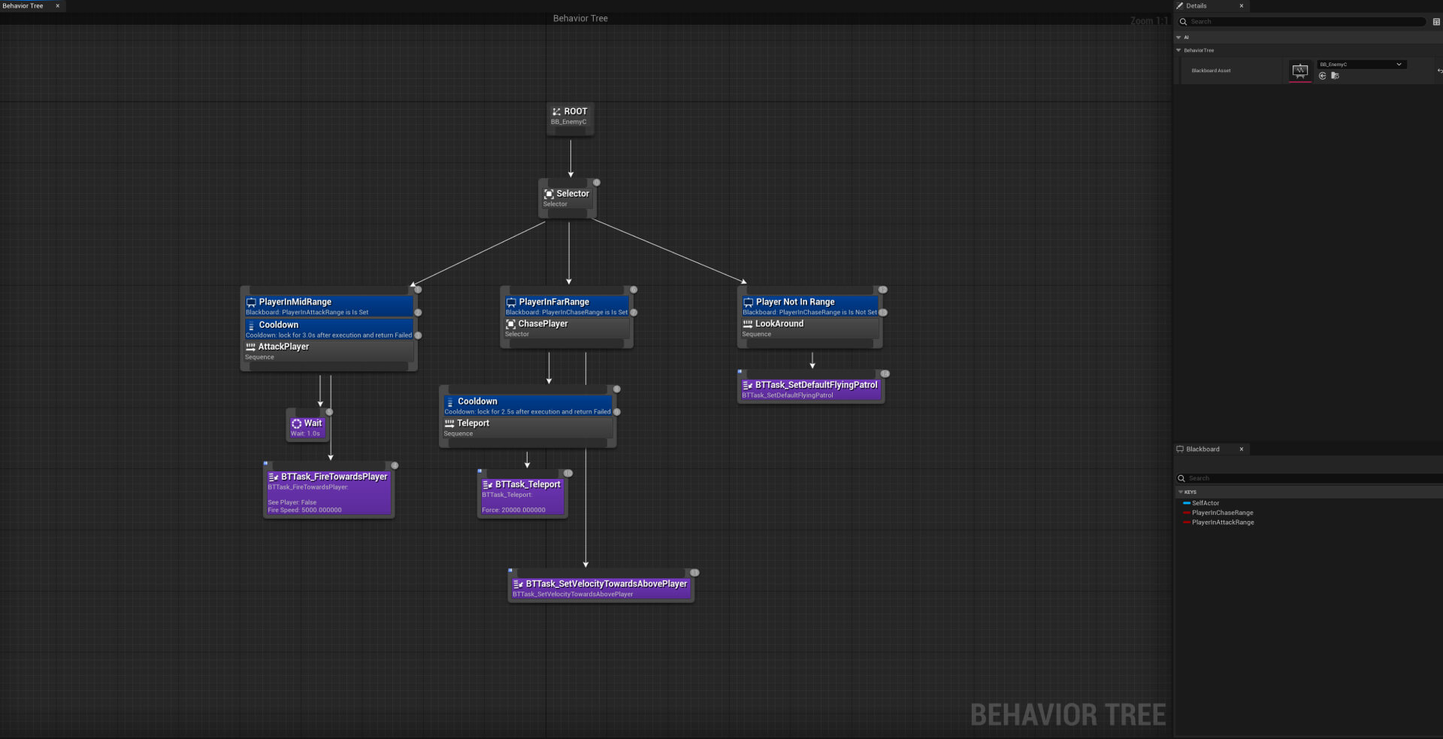Image resolution: width=1443 pixels, height=739 pixels.
Task: Open Details property matrix grid icon
Action: click(x=1436, y=22)
